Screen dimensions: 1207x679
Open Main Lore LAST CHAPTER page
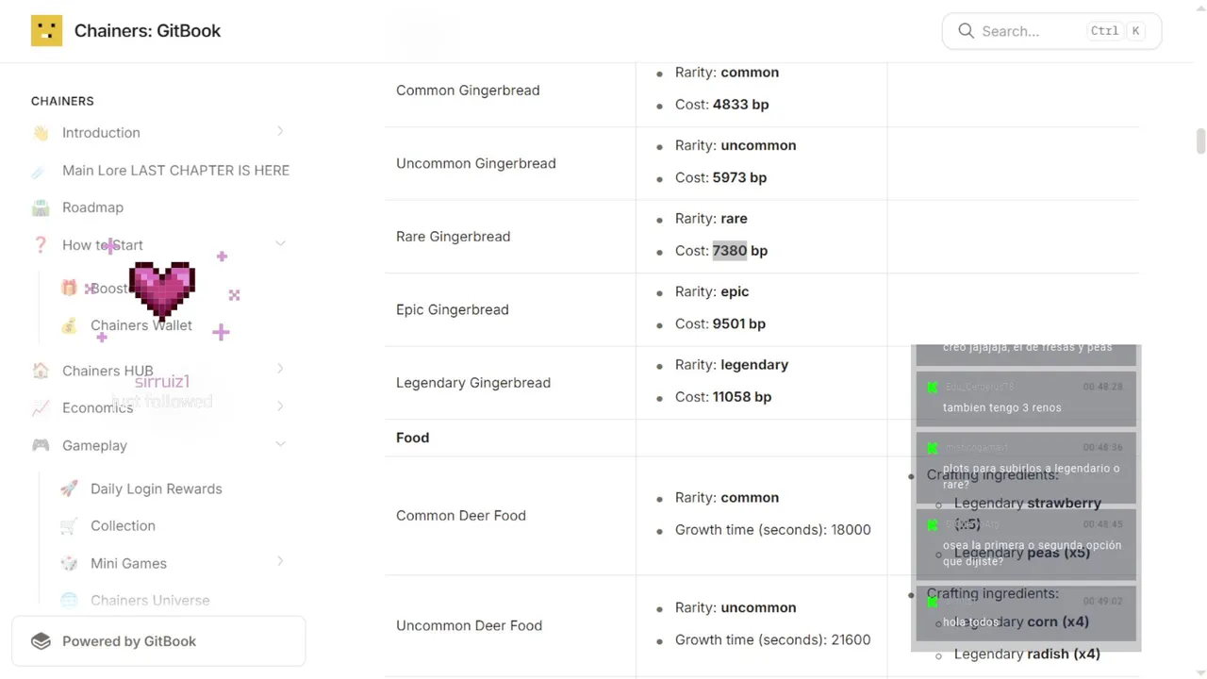[x=175, y=171]
